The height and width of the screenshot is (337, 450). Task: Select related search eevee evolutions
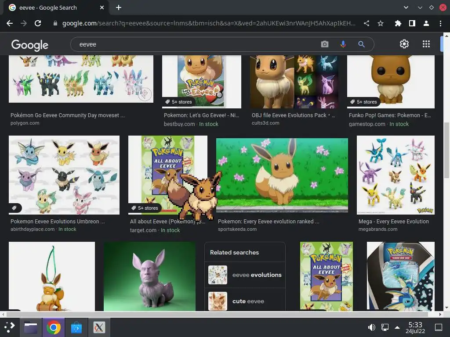click(x=245, y=275)
